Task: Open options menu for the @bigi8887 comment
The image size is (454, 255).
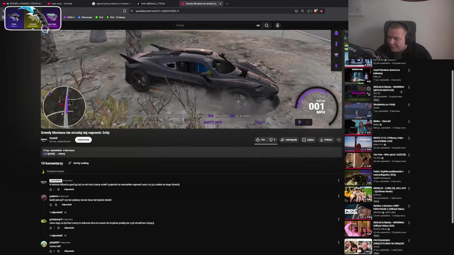Action: point(338,243)
